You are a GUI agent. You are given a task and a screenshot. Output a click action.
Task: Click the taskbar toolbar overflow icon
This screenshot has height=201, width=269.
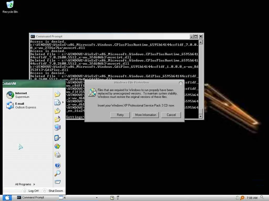118,198
